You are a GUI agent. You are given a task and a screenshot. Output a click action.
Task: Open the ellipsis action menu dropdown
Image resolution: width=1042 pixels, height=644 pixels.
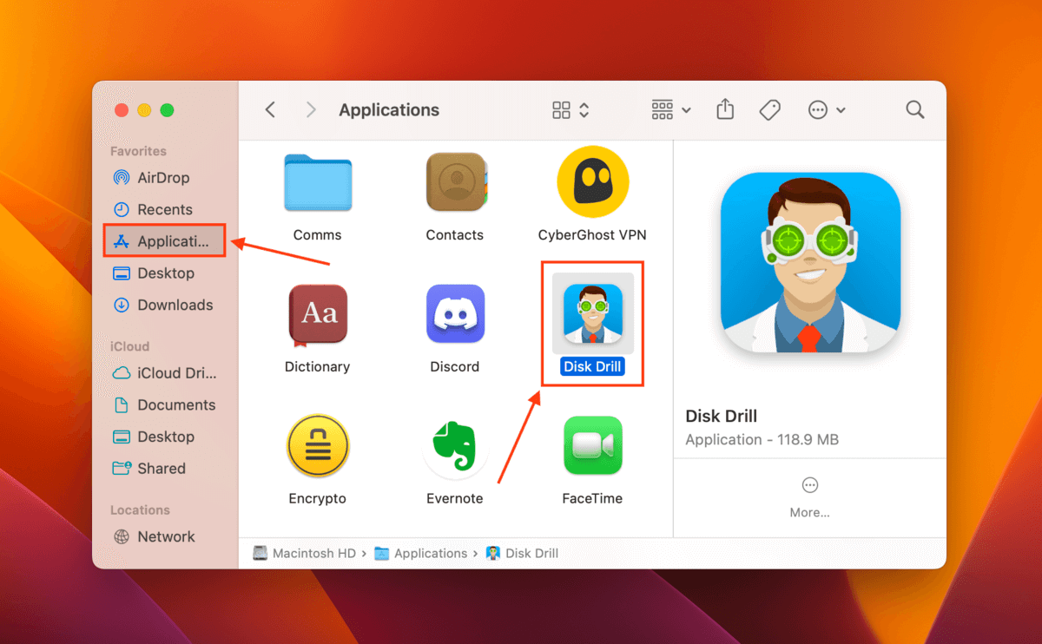[x=827, y=110]
